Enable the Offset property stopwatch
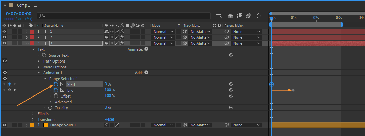Viewport: 365px width, 136px height. (x=56, y=96)
